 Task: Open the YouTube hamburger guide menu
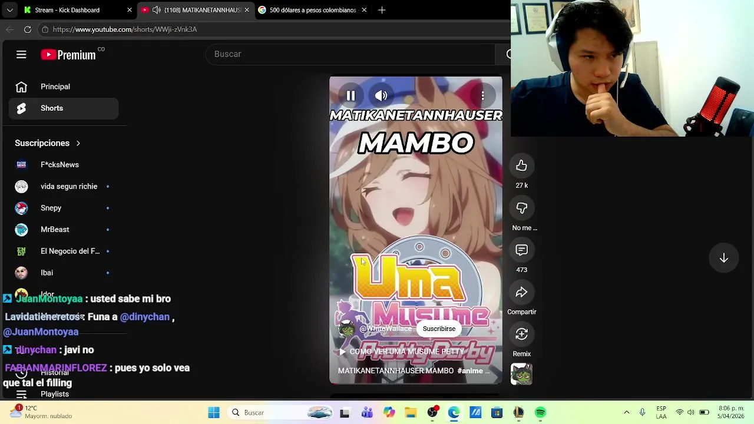[21, 54]
